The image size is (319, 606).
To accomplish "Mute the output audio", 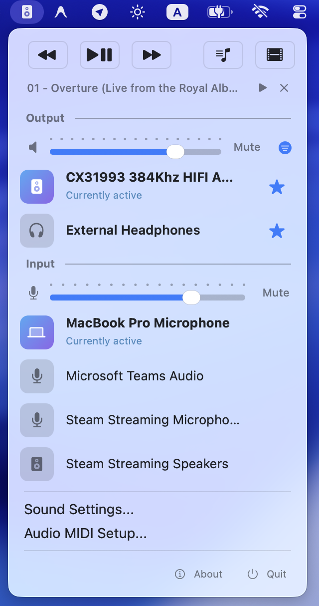I will 247,147.
